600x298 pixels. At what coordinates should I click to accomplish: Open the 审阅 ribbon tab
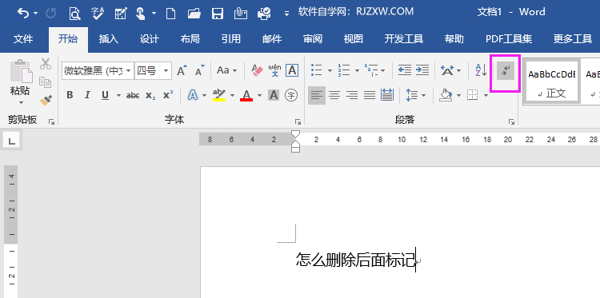point(313,39)
